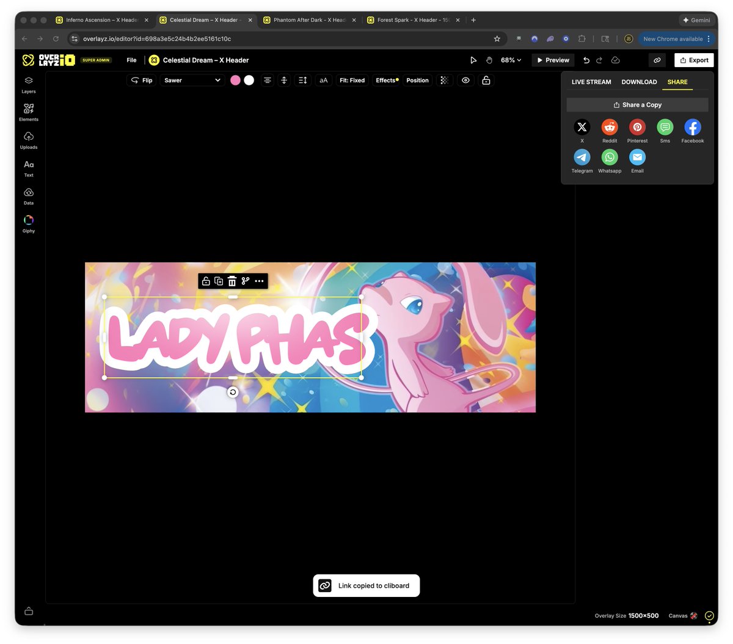Open the Gemini button in Chrome

[x=696, y=20]
